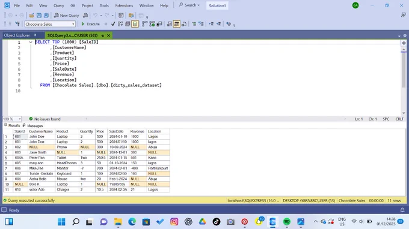The width and height of the screenshot is (409, 229).
Task: Open the Search dropdown in title bar
Action: point(189,5)
